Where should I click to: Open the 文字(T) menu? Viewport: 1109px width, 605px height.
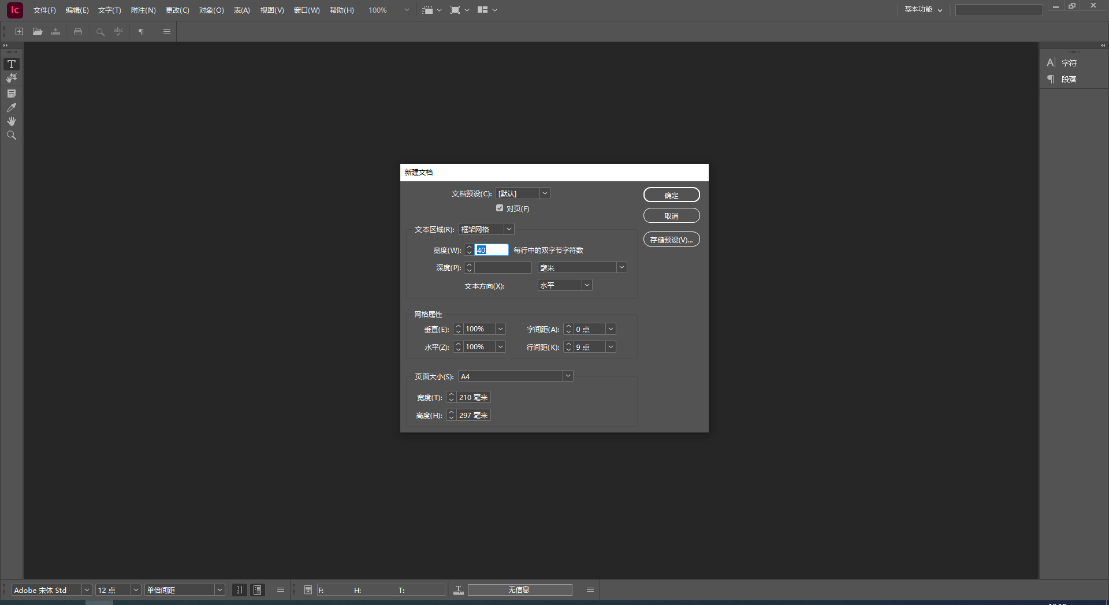click(x=110, y=10)
